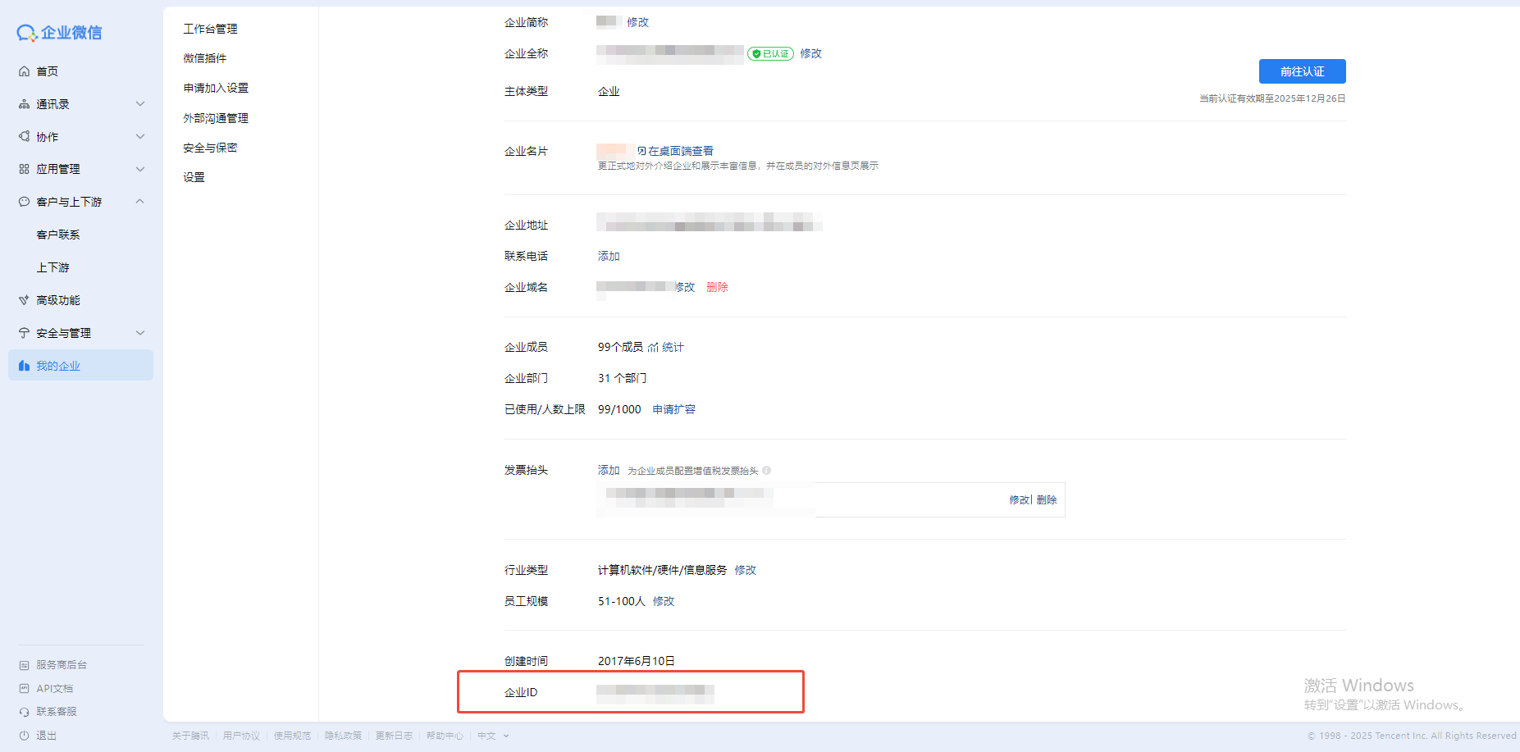Open 安全与保密 section

point(211,148)
